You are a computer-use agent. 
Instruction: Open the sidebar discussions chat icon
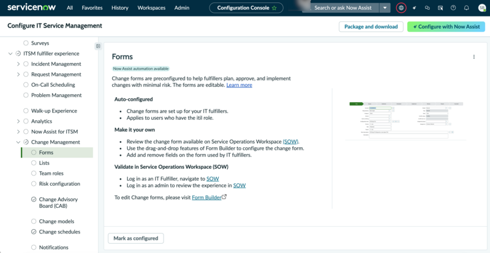[428, 8]
